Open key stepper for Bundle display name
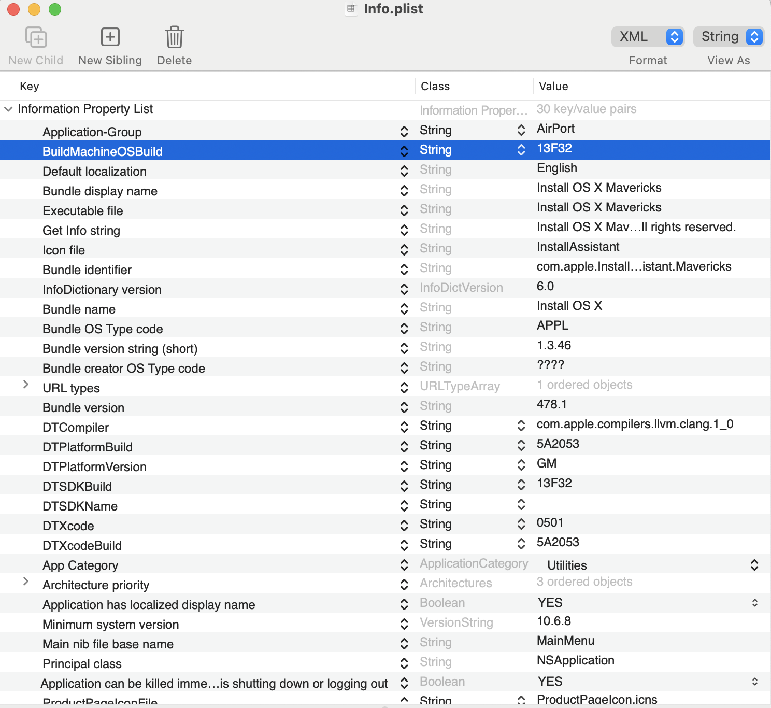This screenshot has height=708, width=771. coord(404,191)
